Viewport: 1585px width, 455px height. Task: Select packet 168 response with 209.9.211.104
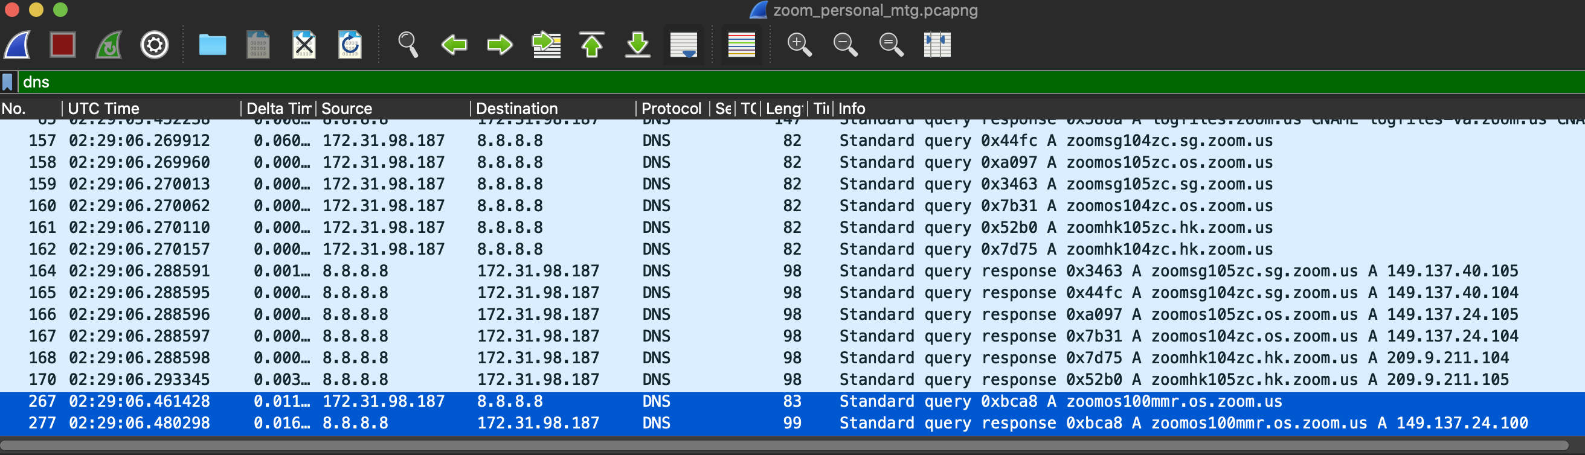click(x=792, y=358)
